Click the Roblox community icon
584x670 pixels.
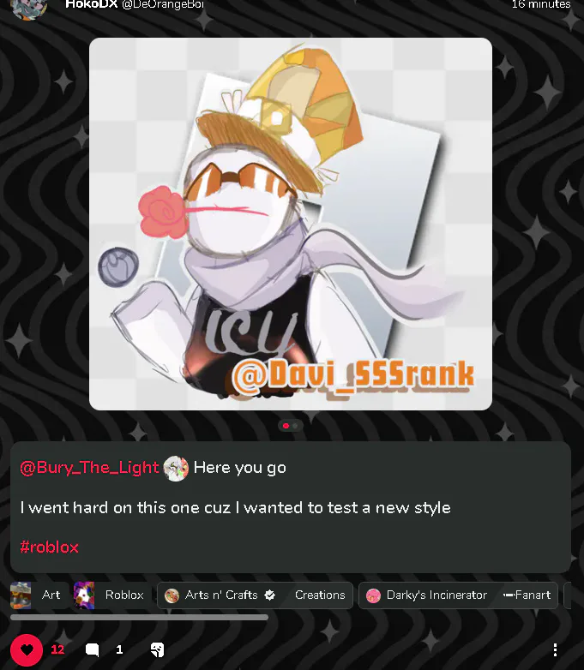(x=84, y=595)
